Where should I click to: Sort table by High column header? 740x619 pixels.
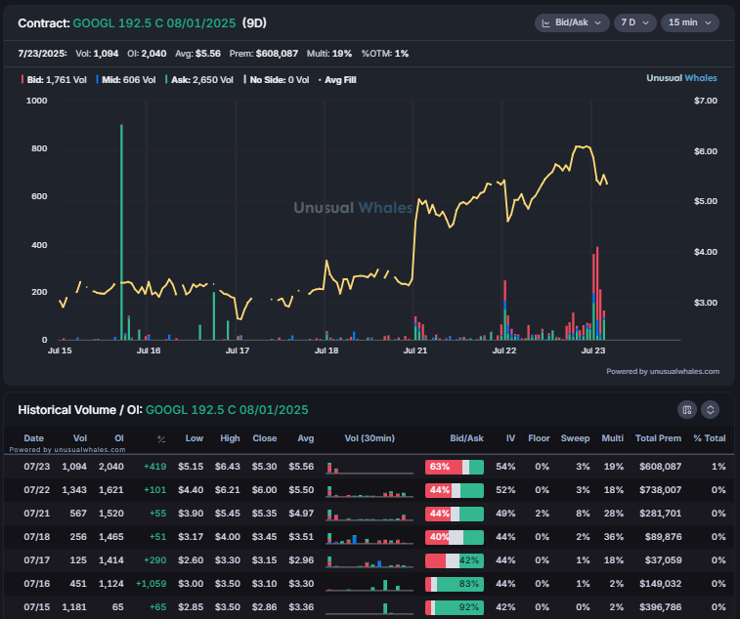pos(230,438)
